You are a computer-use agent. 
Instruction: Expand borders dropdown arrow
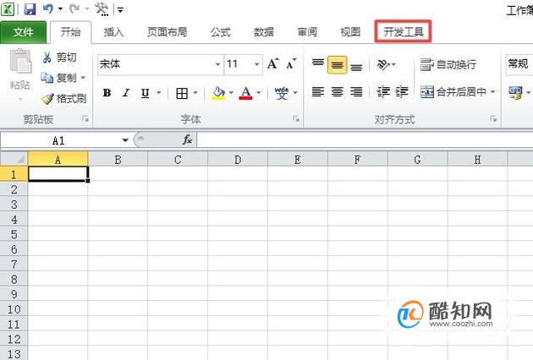pyautogui.click(x=195, y=93)
